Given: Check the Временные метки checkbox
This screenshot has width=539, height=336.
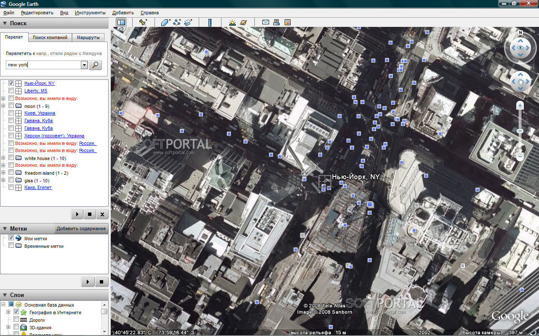Looking at the screenshot, I should [x=11, y=246].
